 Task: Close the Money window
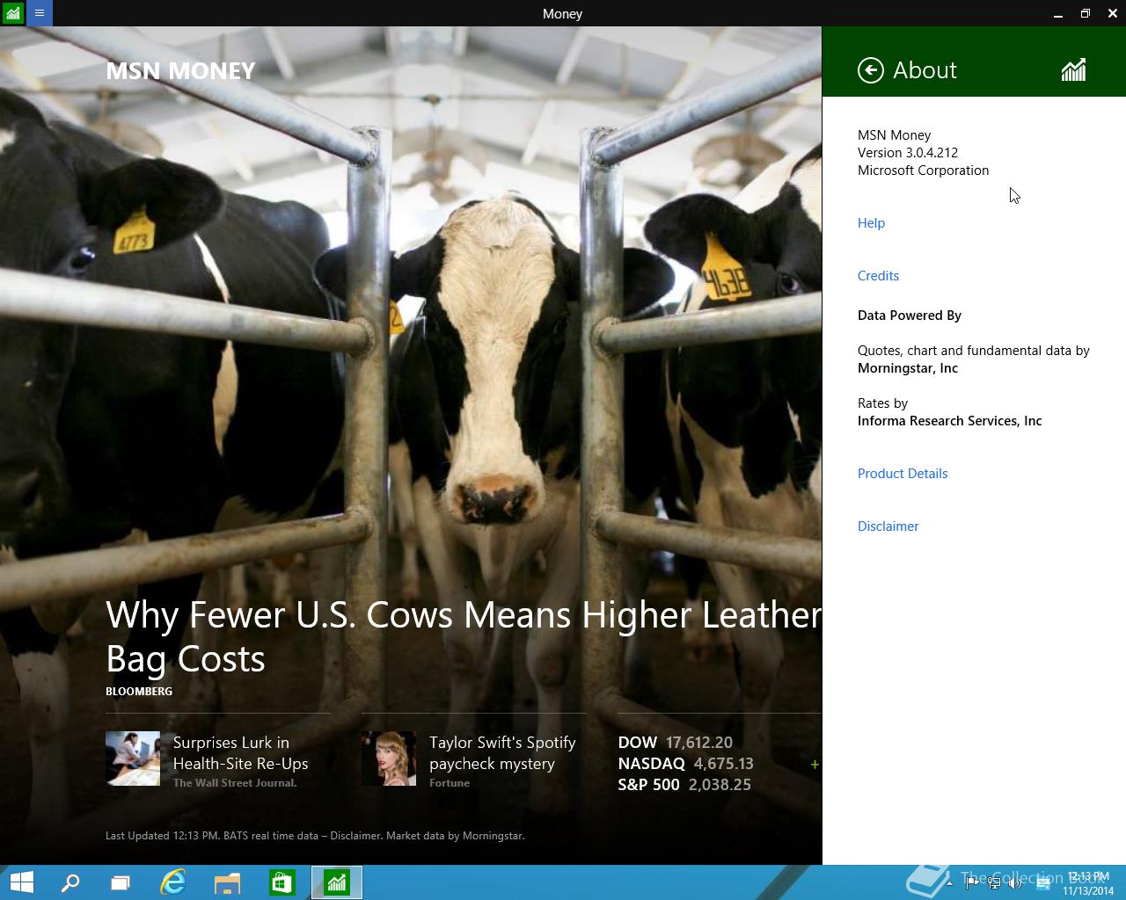[1113, 13]
